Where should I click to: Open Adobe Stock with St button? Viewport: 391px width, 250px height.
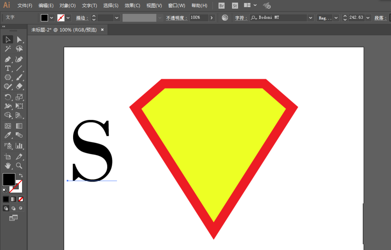pos(235,5)
